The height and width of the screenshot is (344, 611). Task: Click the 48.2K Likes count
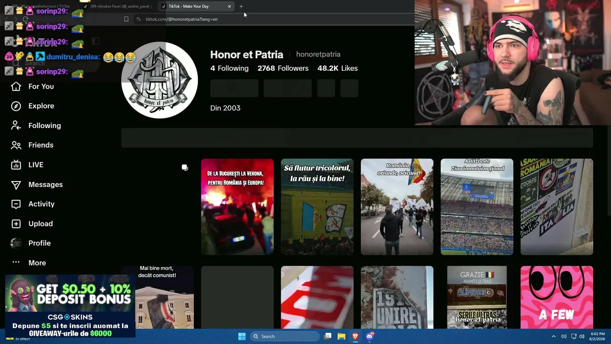337,68
